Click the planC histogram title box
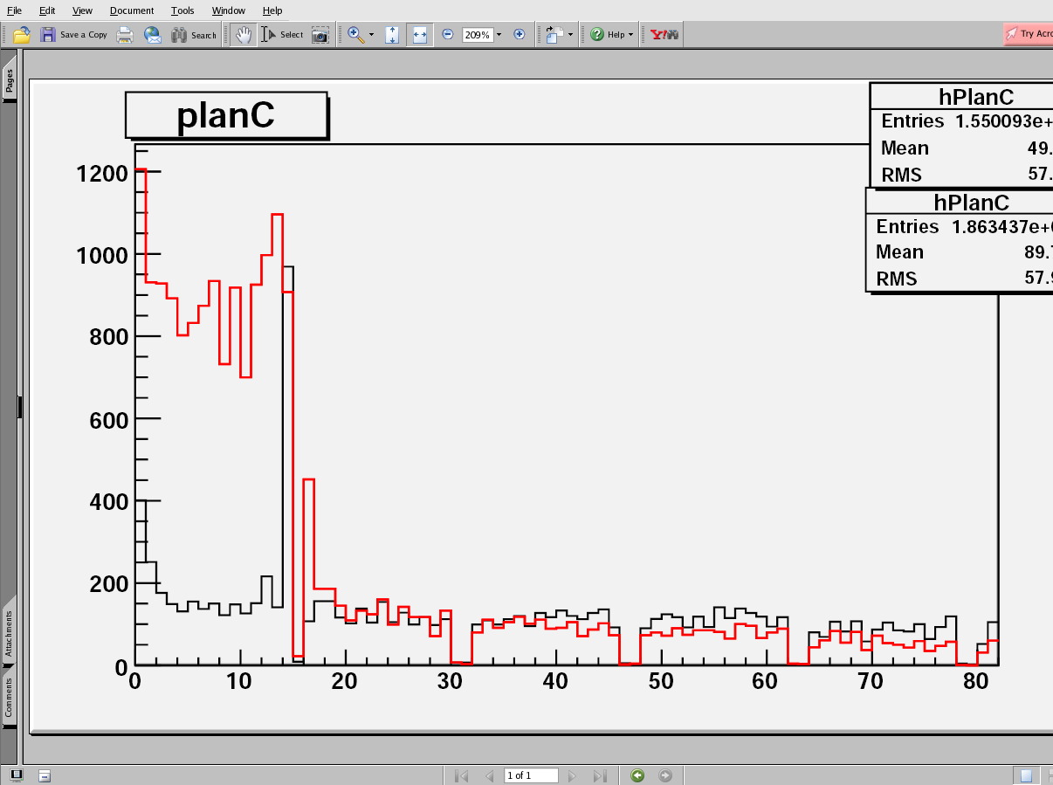Viewport: 1053px width, 785px height. pos(226,115)
